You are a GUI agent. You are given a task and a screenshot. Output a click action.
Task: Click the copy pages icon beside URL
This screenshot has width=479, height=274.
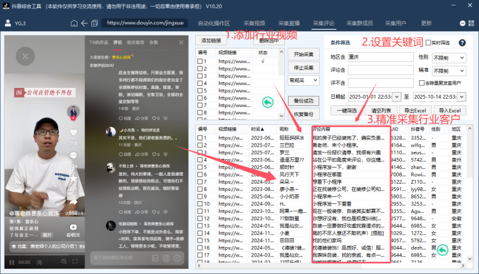tap(95, 23)
